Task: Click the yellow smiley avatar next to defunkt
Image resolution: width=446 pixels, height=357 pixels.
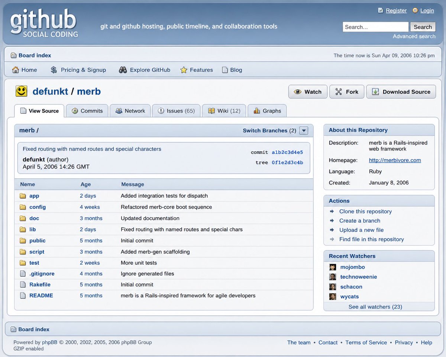Action: point(22,91)
